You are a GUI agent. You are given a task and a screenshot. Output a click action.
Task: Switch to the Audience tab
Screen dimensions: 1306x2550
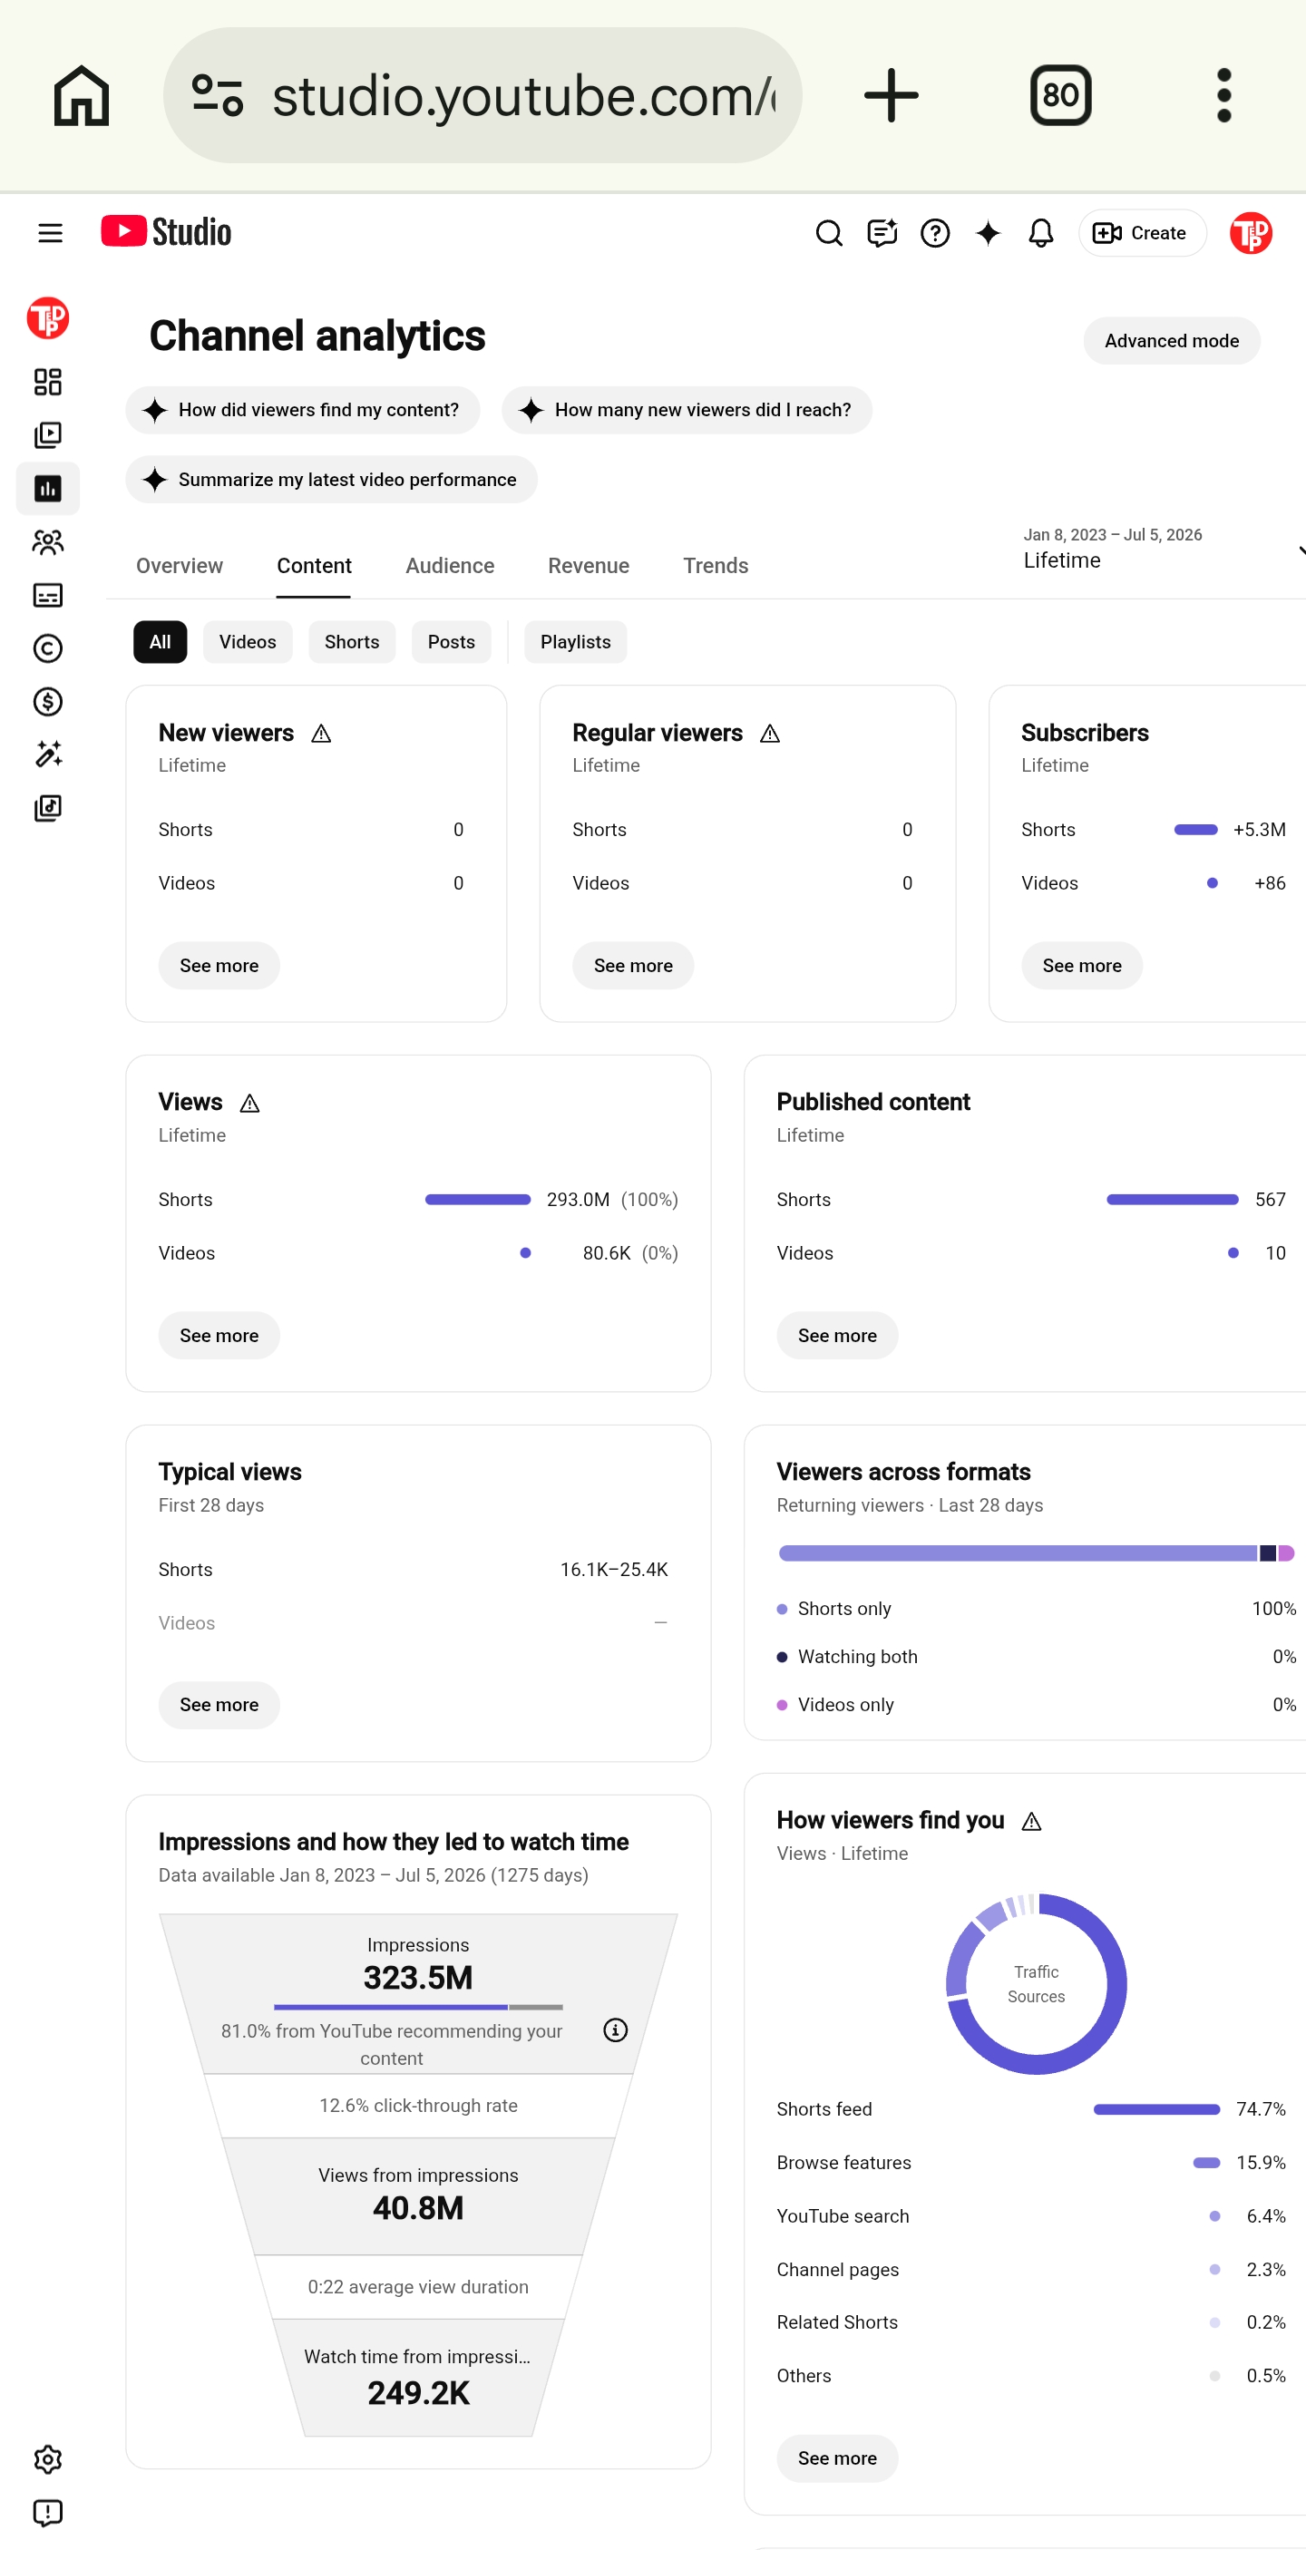click(x=450, y=565)
